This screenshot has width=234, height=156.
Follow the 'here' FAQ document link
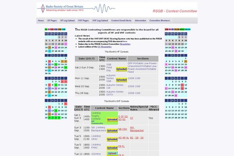[125, 41]
